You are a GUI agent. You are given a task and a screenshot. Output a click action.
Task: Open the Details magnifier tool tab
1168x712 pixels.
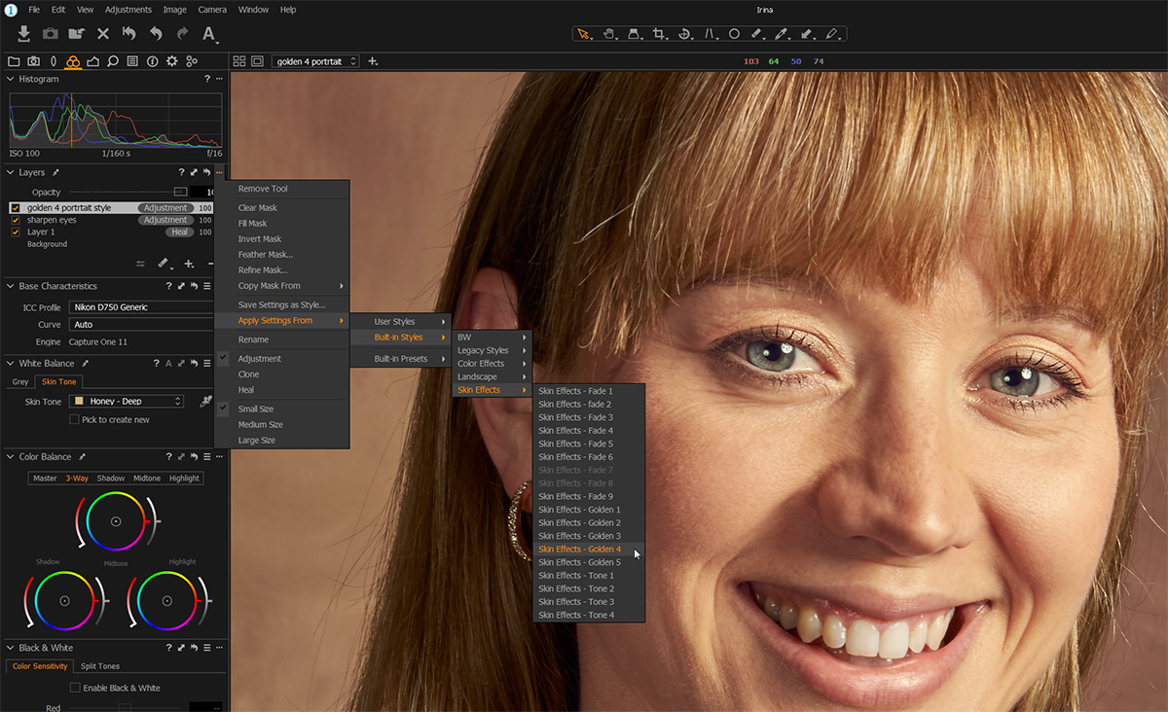point(113,61)
